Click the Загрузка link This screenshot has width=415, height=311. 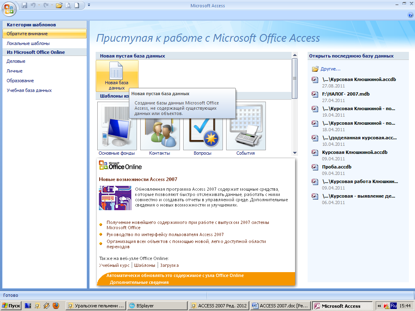tap(169, 265)
